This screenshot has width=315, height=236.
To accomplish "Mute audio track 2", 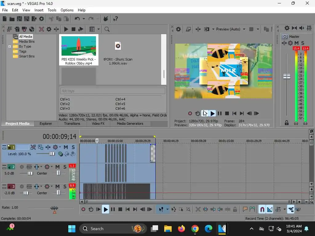I will 58,167.
